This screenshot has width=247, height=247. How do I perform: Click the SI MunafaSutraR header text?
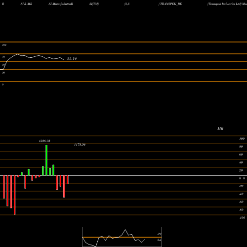click(61, 4)
